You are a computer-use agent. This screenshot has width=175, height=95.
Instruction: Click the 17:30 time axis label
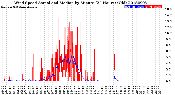pos(117,90)
